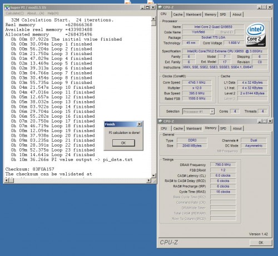Click the Instructions field listing MMX, SSE

(225, 67)
